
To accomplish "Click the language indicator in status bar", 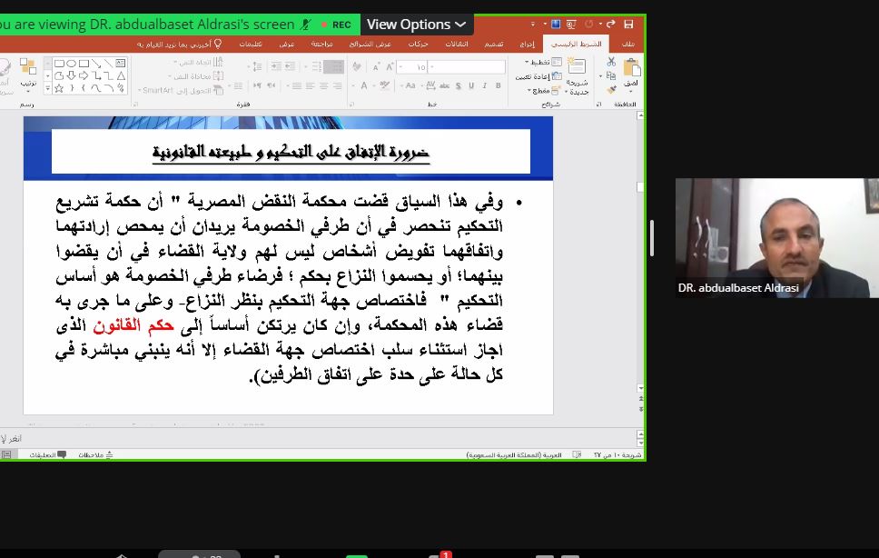I will 514,454.
